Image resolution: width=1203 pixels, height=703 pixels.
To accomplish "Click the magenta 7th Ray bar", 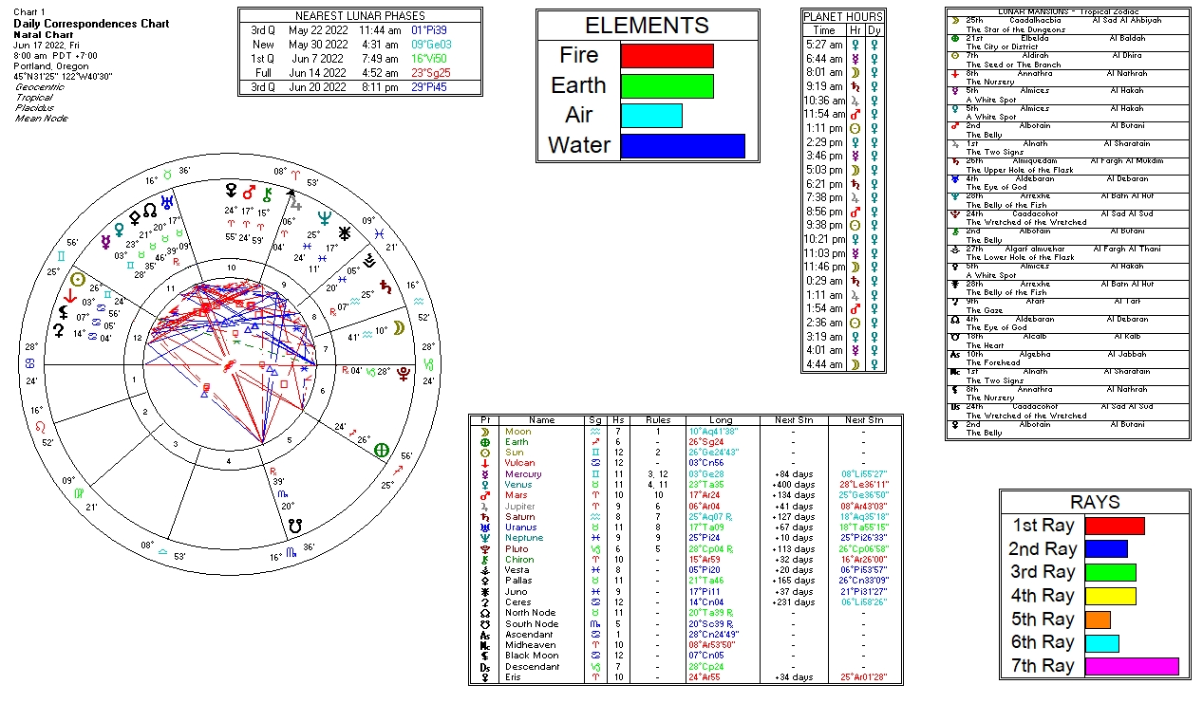I will pyautogui.click(x=1132, y=666).
